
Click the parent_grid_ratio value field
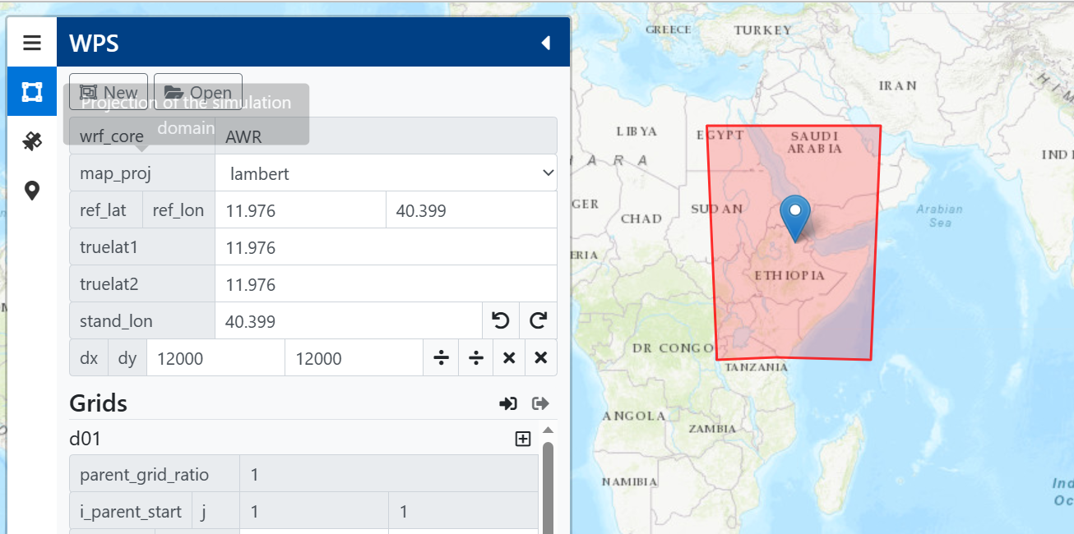click(x=389, y=475)
